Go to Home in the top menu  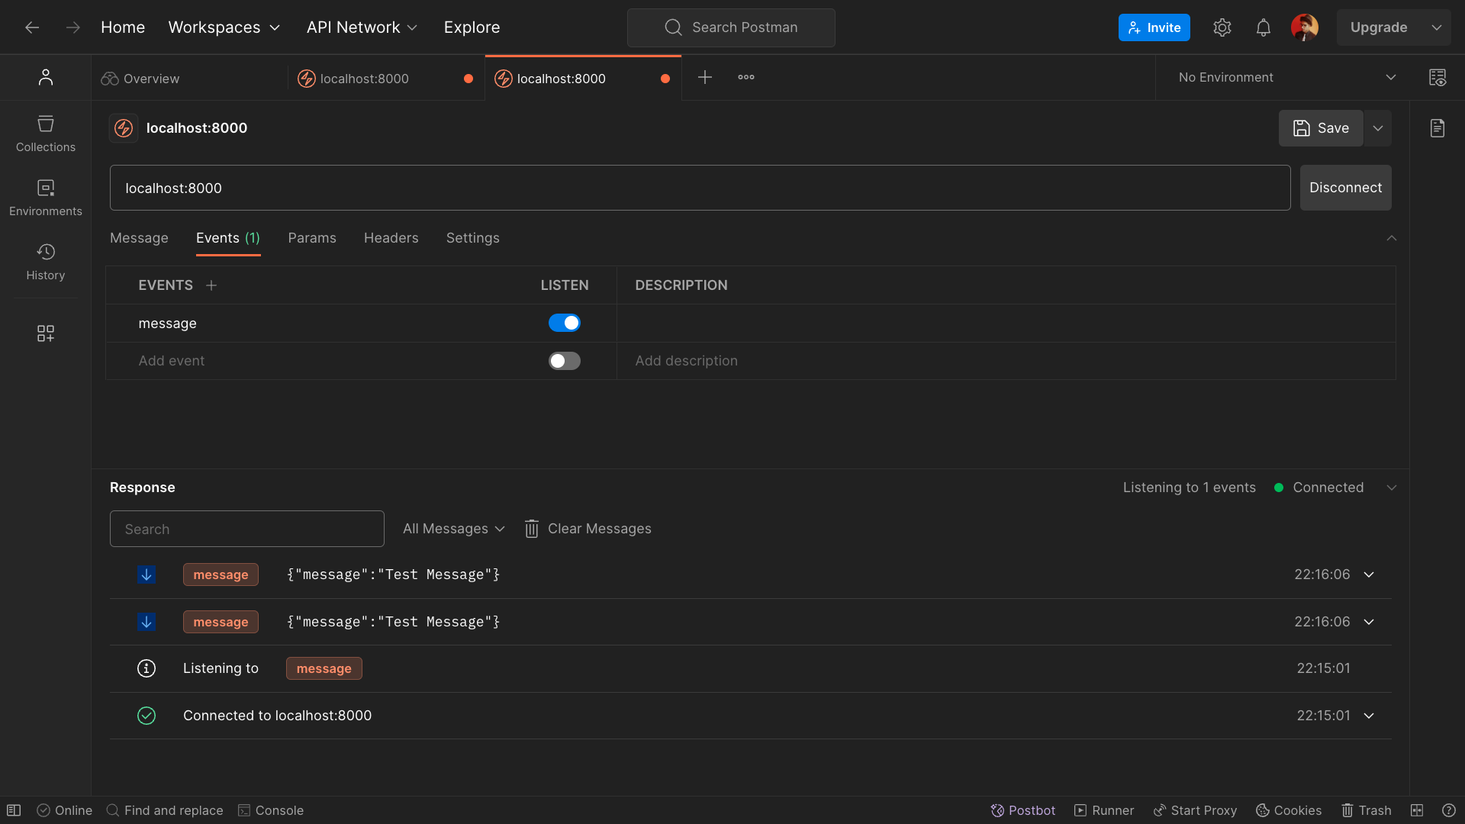point(123,27)
